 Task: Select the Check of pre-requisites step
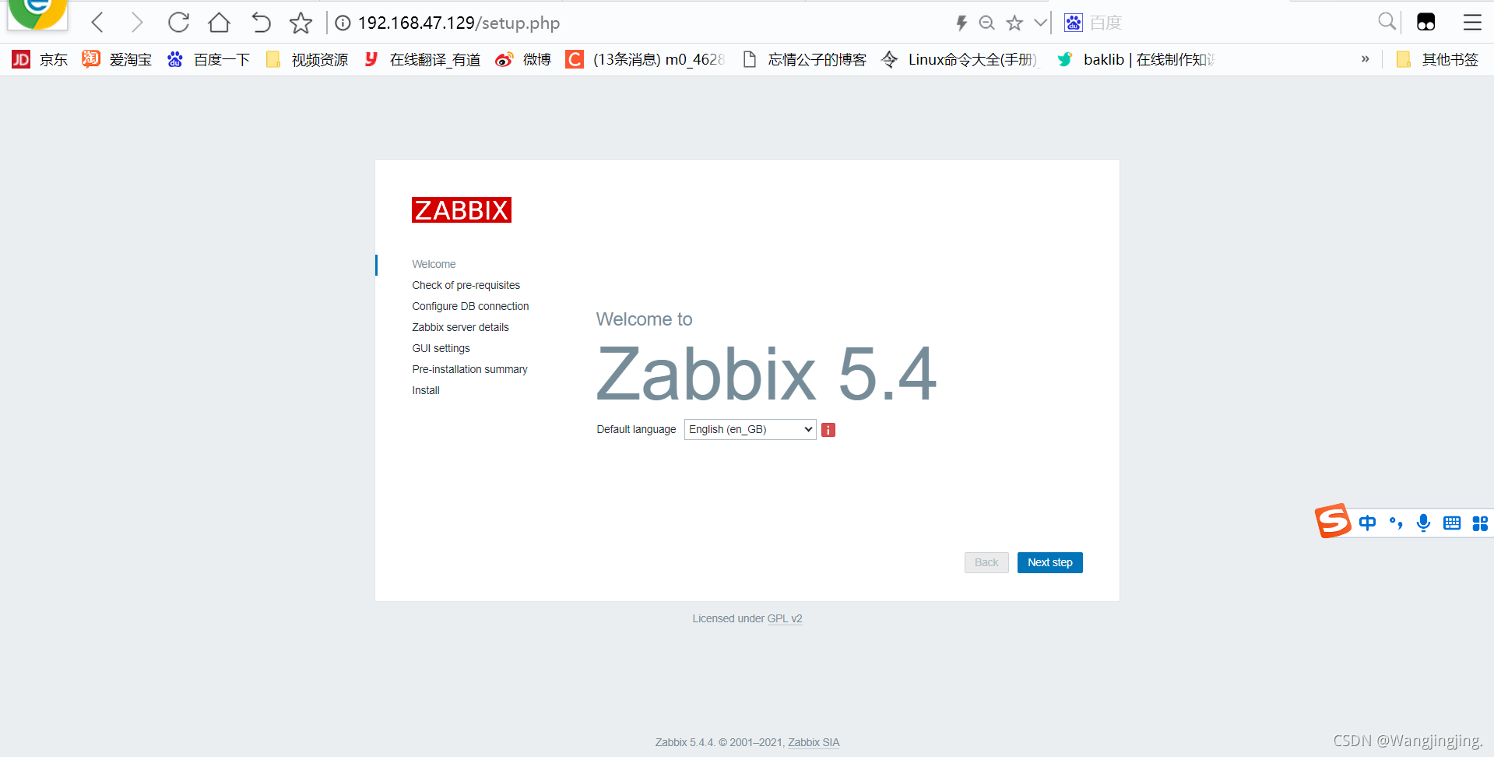coord(466,285)
